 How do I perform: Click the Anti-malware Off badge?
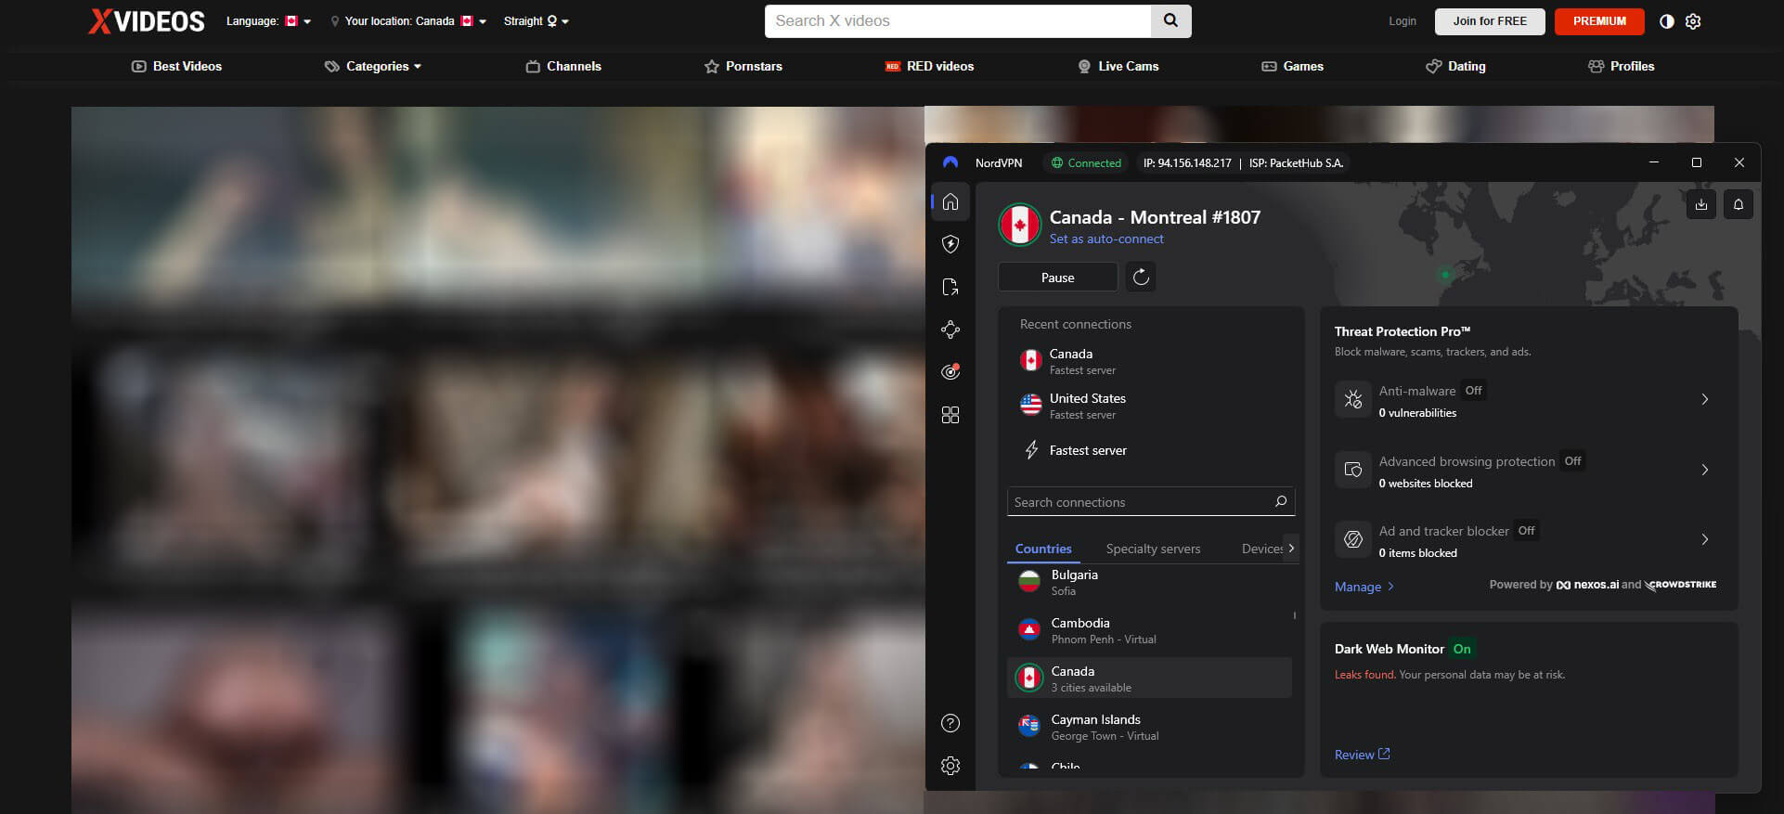click(x=1473, y=390)
